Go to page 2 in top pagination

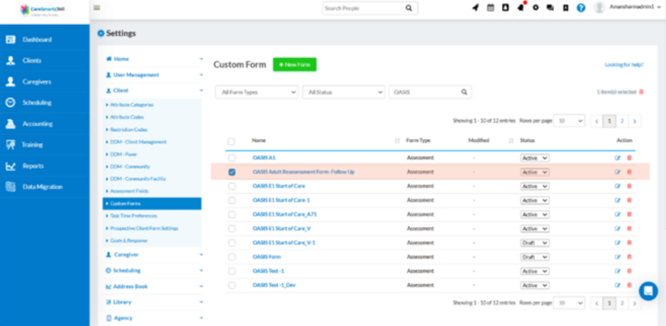pyautogui.click(x=622, y=121)
